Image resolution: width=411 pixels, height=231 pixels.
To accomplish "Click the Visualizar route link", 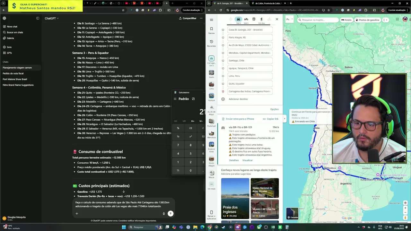I will click(247, 160).
